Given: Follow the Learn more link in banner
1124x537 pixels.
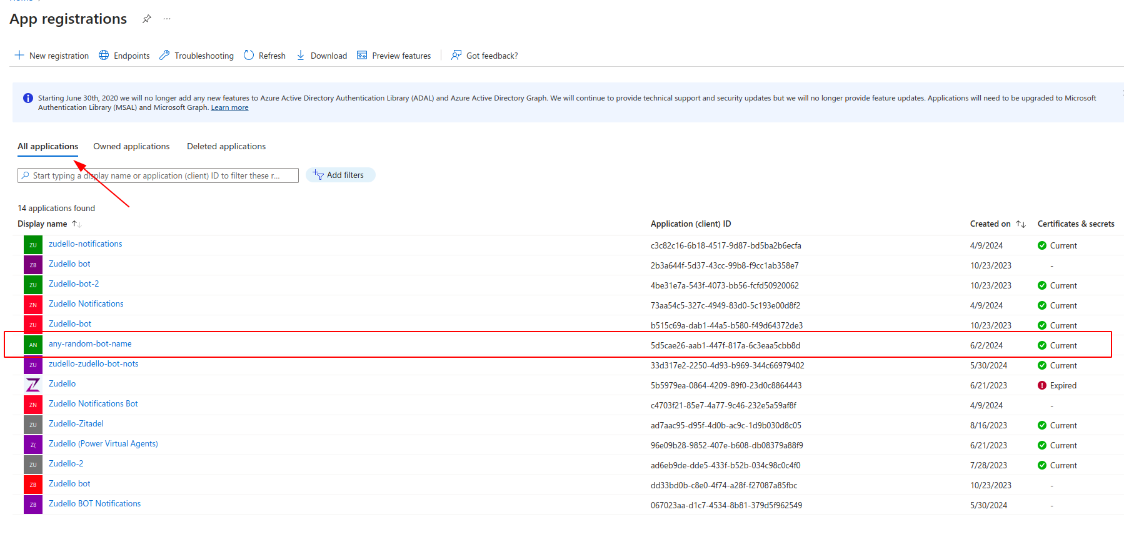Looking at the screenshot, I should tap(229, 107).
